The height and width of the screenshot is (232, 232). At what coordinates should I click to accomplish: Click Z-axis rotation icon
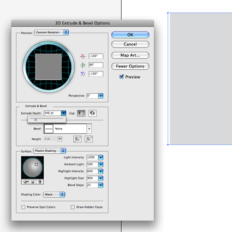pos(83,74)
